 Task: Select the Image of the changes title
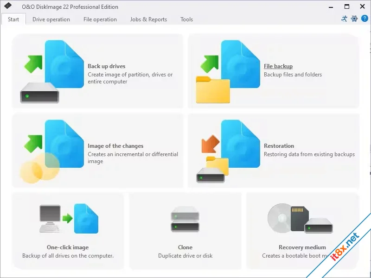pyautogui.click(x=115, y=146)
